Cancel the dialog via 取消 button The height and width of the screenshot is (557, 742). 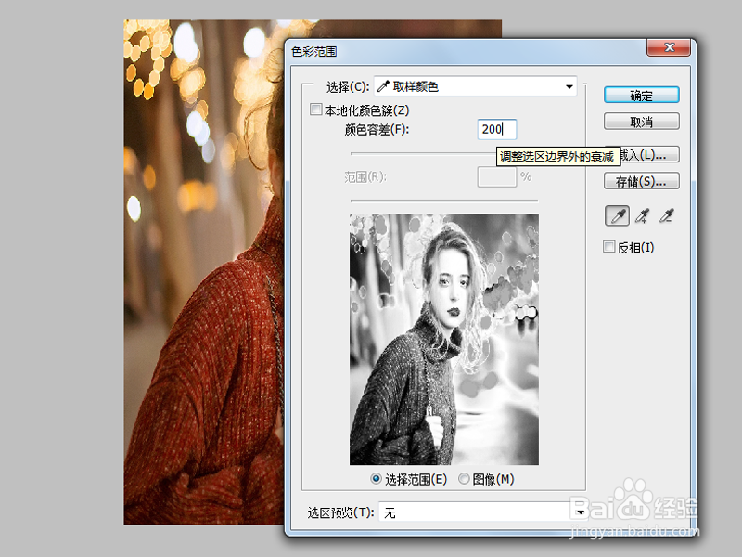641,121
